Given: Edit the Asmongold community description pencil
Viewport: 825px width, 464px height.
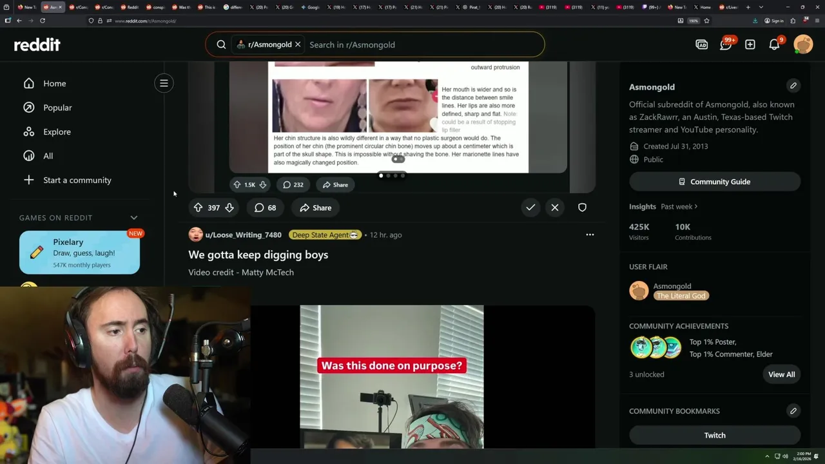Looking at the screenshot, I should click(793, 86).
